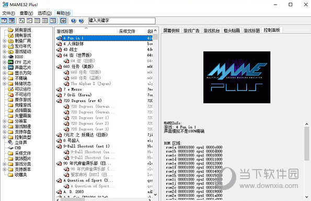Open the 帮助(H) menu
The height and width of the screenshot is (201, 311).
[x=63, y=13]
